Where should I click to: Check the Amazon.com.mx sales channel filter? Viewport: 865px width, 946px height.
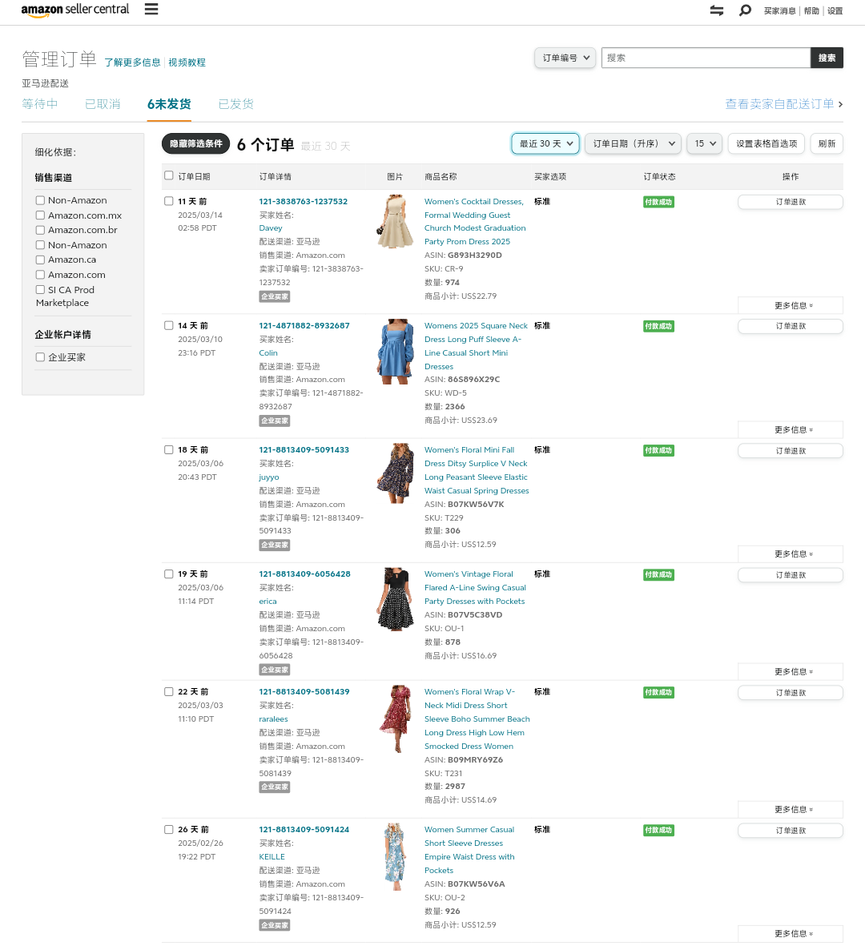[40, 215]
